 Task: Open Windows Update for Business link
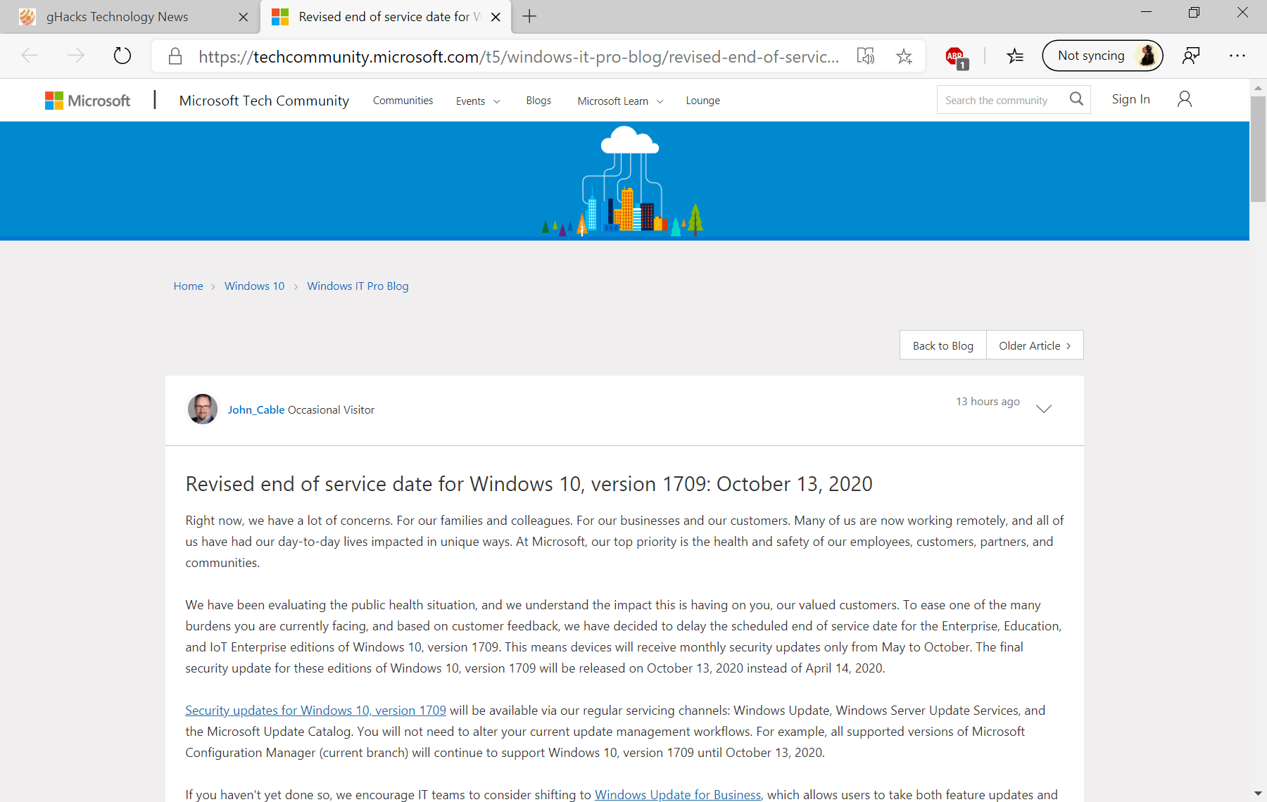[x=678, y=795]
